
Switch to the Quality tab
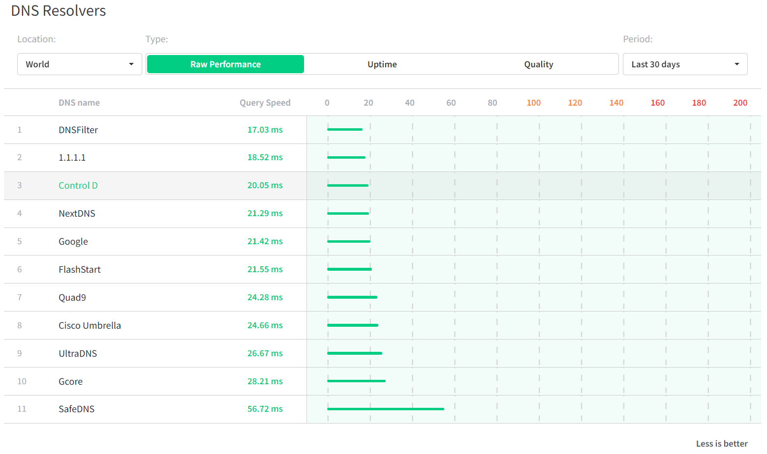(538, 64)
